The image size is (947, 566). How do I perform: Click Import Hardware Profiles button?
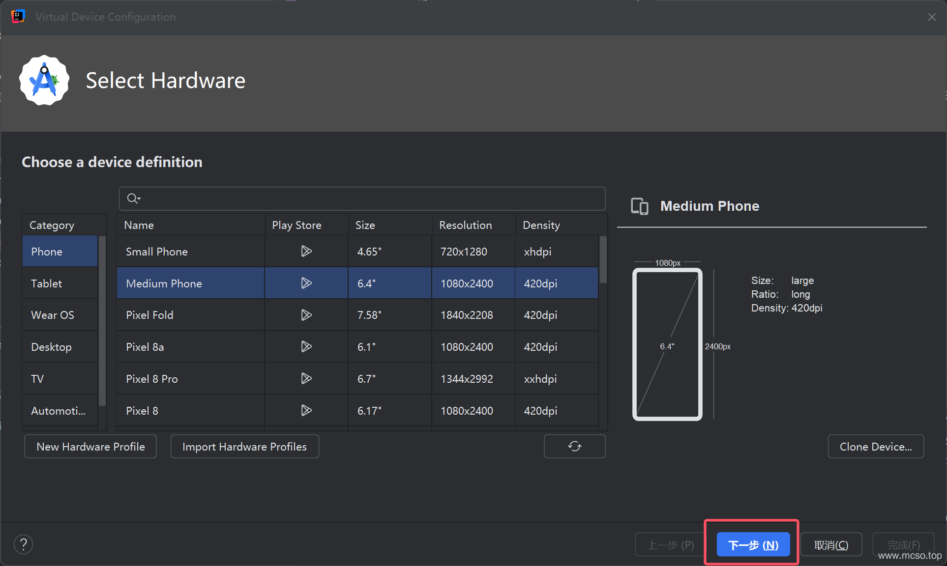pyautogui.click(x=244, y=446)
